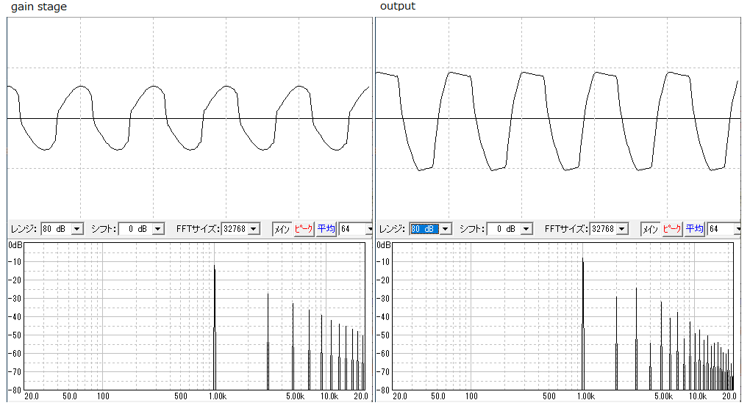750x411 pixels.
Task: Open FFT size 32768 dropdown in gain stage panel
Action: pos(240,229)
